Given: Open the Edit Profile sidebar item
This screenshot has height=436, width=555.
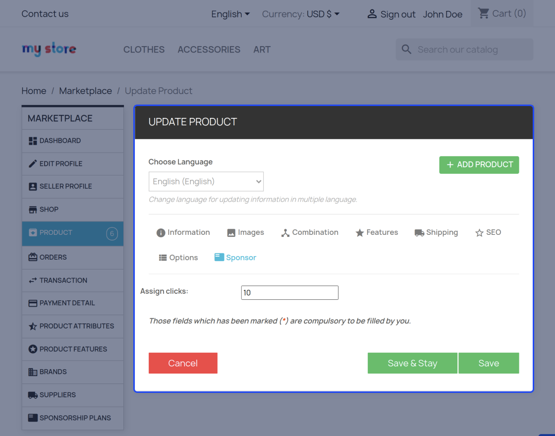Looking at the screenshot, I should pos(72,164).
